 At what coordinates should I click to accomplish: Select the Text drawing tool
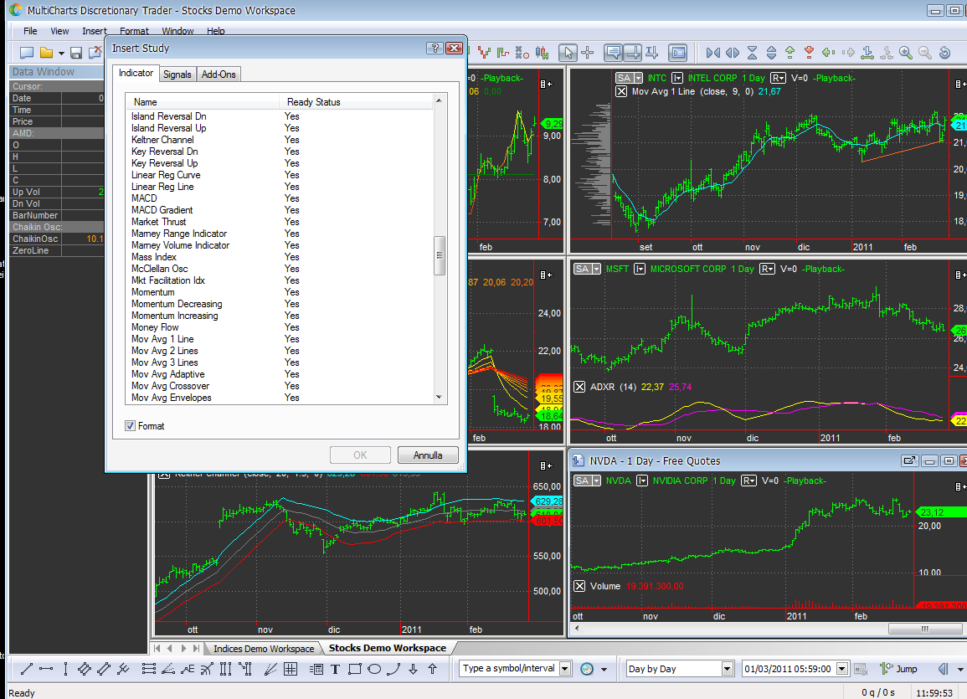(x=336, y=669)
